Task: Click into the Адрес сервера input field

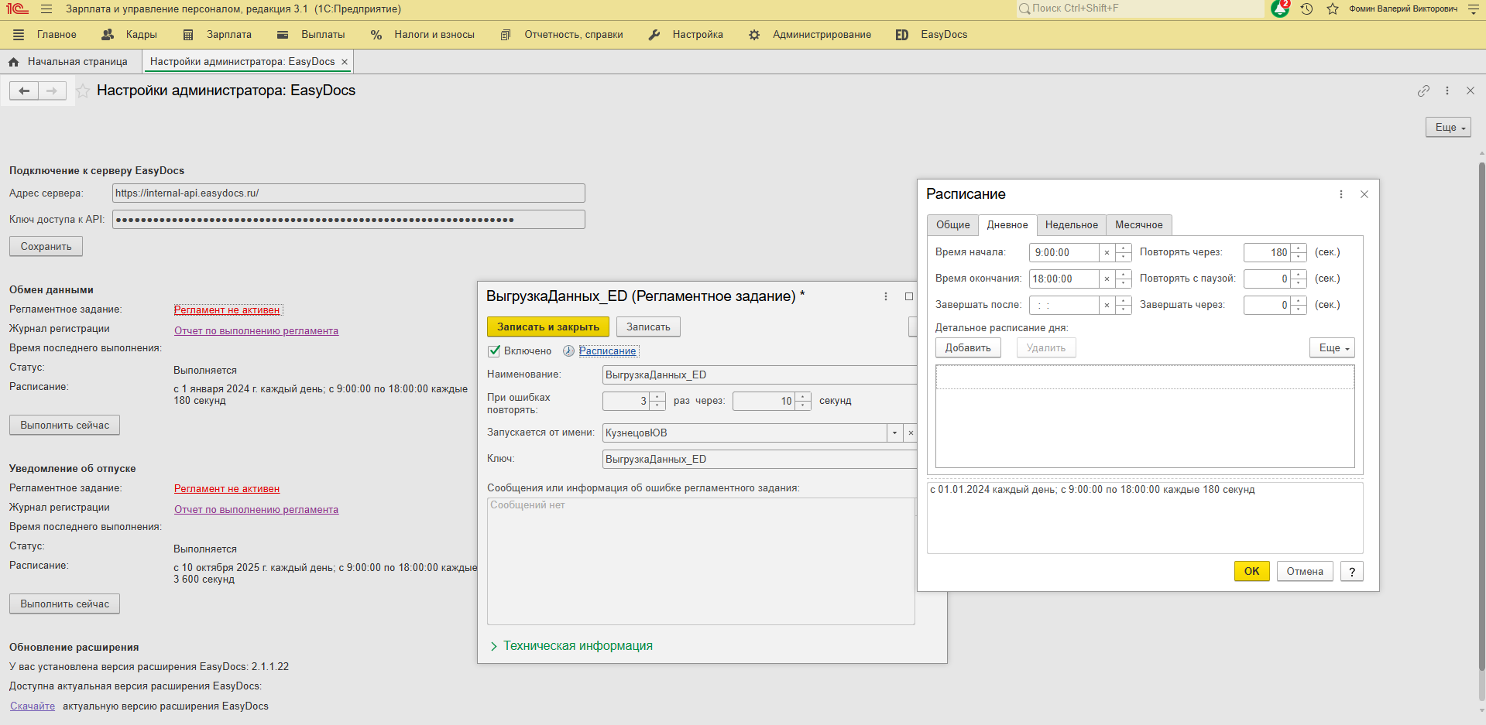Action: [x=348, y=193]
